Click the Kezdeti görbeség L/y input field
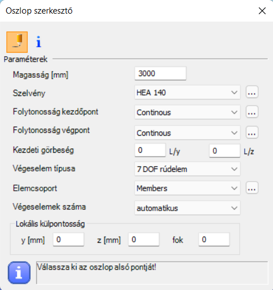 click(150, 150)
